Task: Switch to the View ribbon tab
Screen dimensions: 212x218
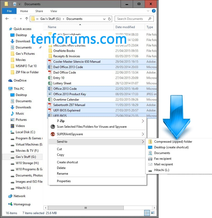Action: (54, 11)
